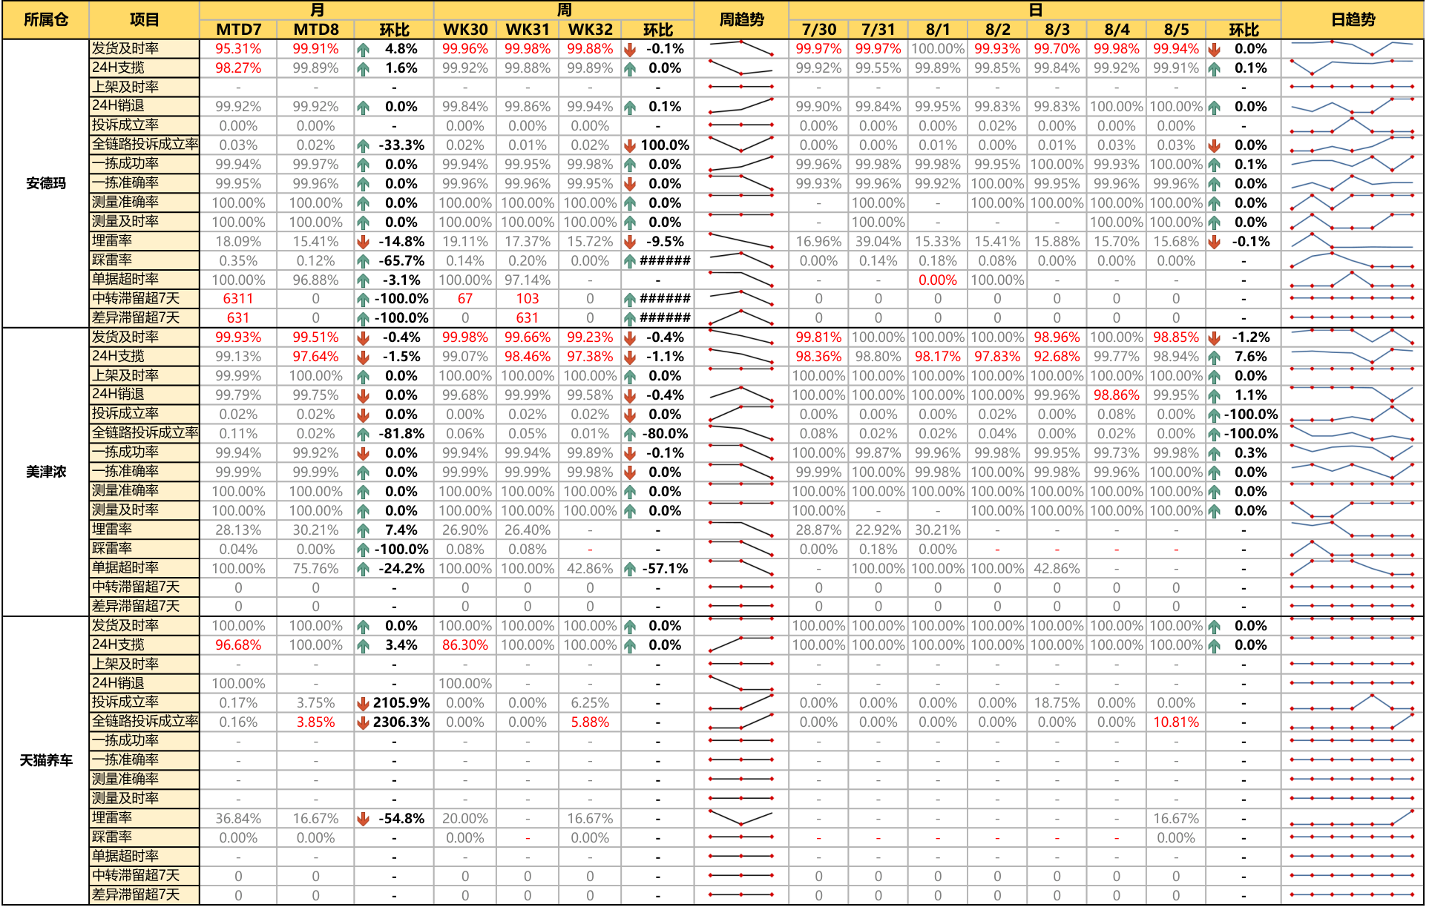Click the green up arrow beside 3.4%
The height and width of the screenshot is (913, 1432).
tap(363, 646)
